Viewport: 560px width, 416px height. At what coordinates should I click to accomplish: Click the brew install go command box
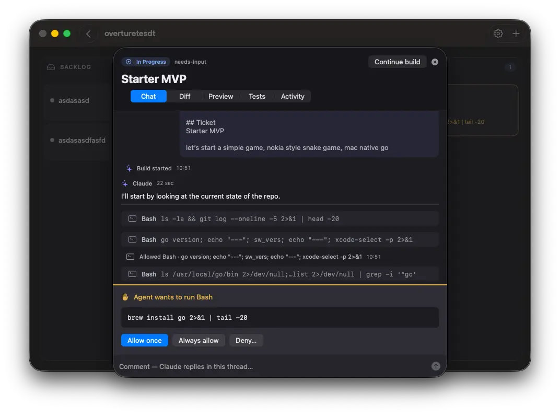point(279,317)
